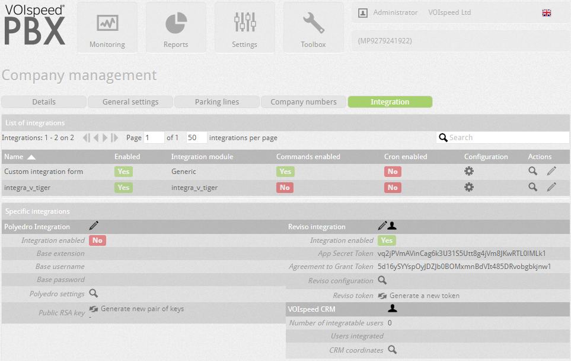Image resolution: width=571 pixels, height=361 pixels.
Task: Click the Number of integratable users value
Action: (x=390, y=323)
